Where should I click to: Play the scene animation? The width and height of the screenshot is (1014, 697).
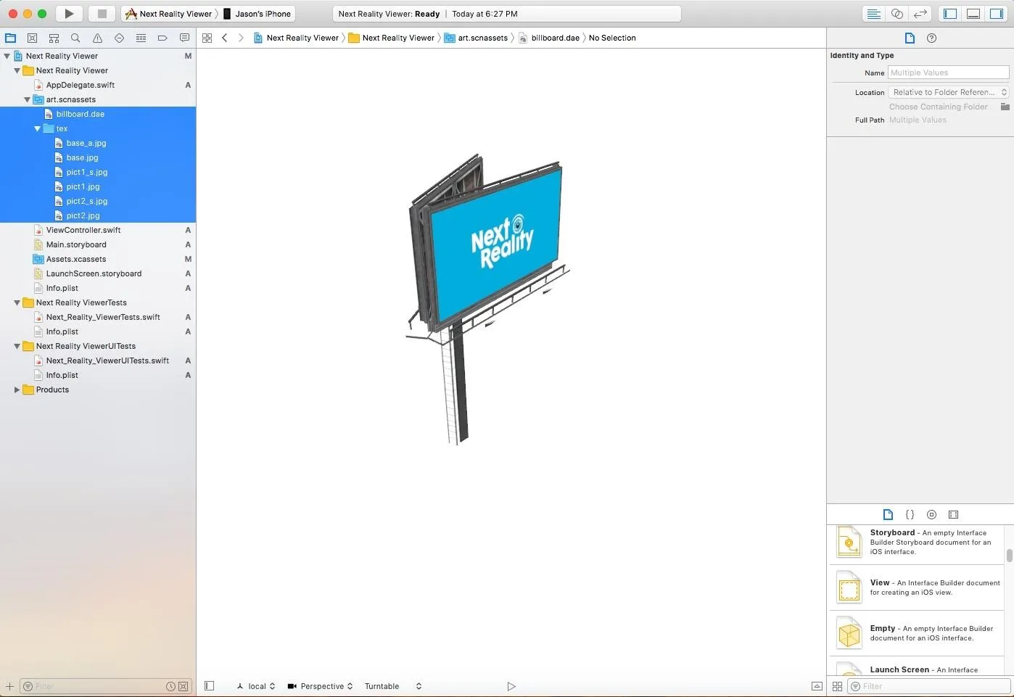coord(511,686)
